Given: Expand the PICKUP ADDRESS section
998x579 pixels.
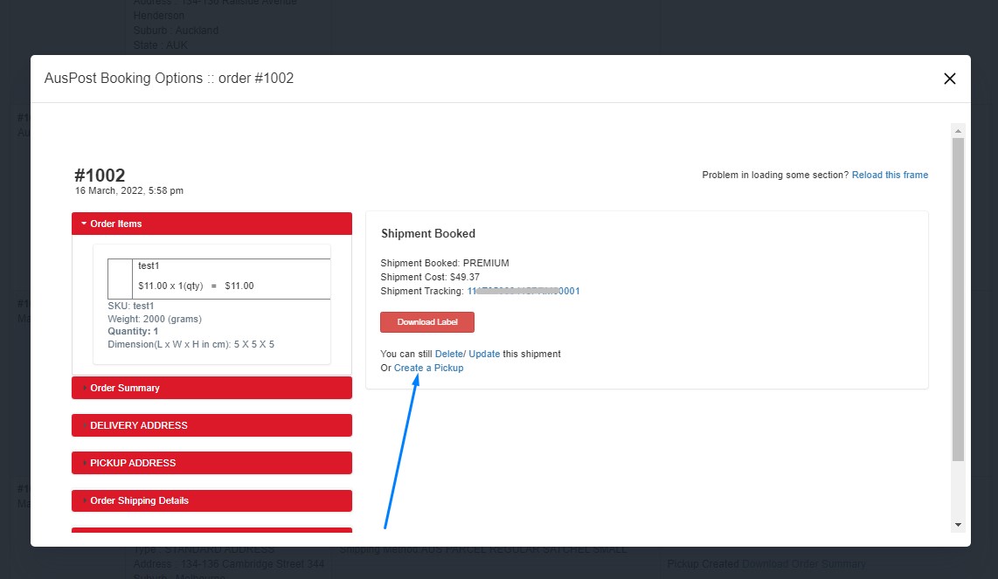Looking at the screenshot, I should (212, 463).
